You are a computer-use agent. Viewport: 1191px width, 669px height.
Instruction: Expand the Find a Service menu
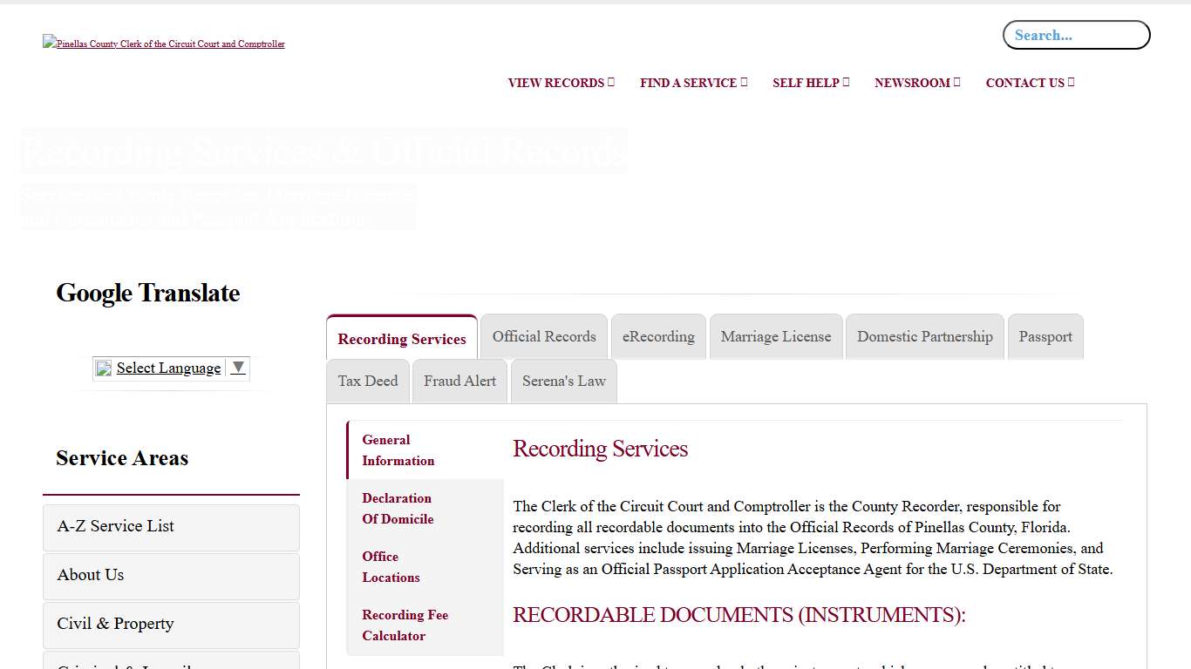click(693, 83)
